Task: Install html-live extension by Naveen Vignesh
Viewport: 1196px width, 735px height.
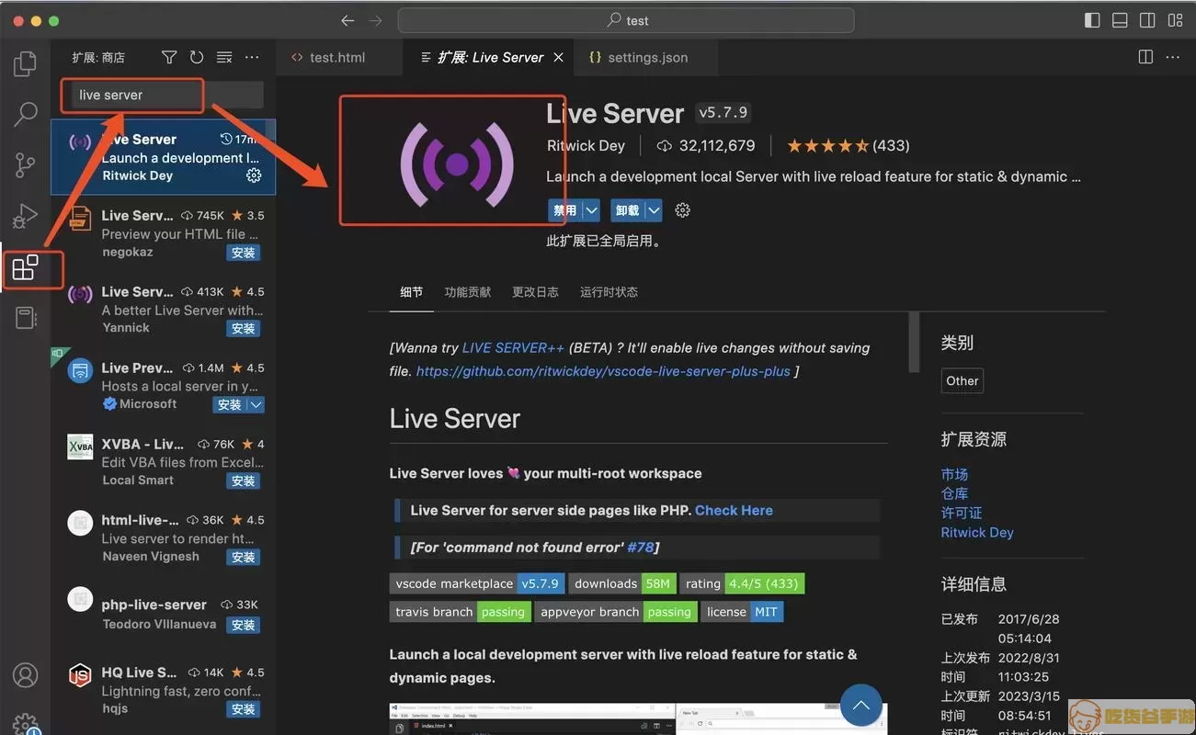Action: pyautogui.click(x=244, y=557)
